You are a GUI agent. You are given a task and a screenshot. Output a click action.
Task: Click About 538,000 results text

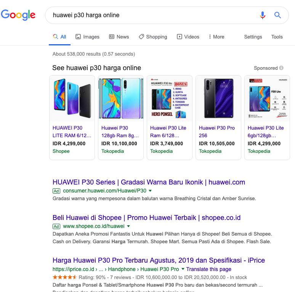coord(94,54)
